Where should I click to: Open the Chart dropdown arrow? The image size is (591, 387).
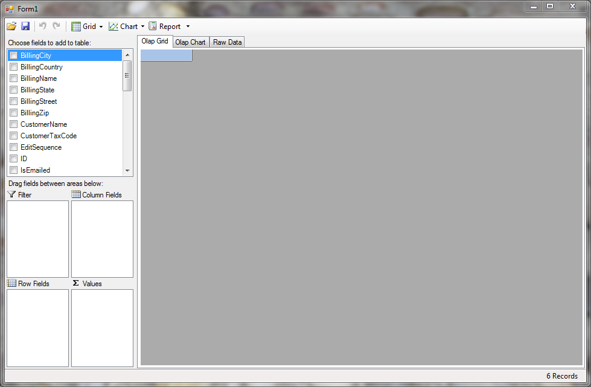pos(142,27)
